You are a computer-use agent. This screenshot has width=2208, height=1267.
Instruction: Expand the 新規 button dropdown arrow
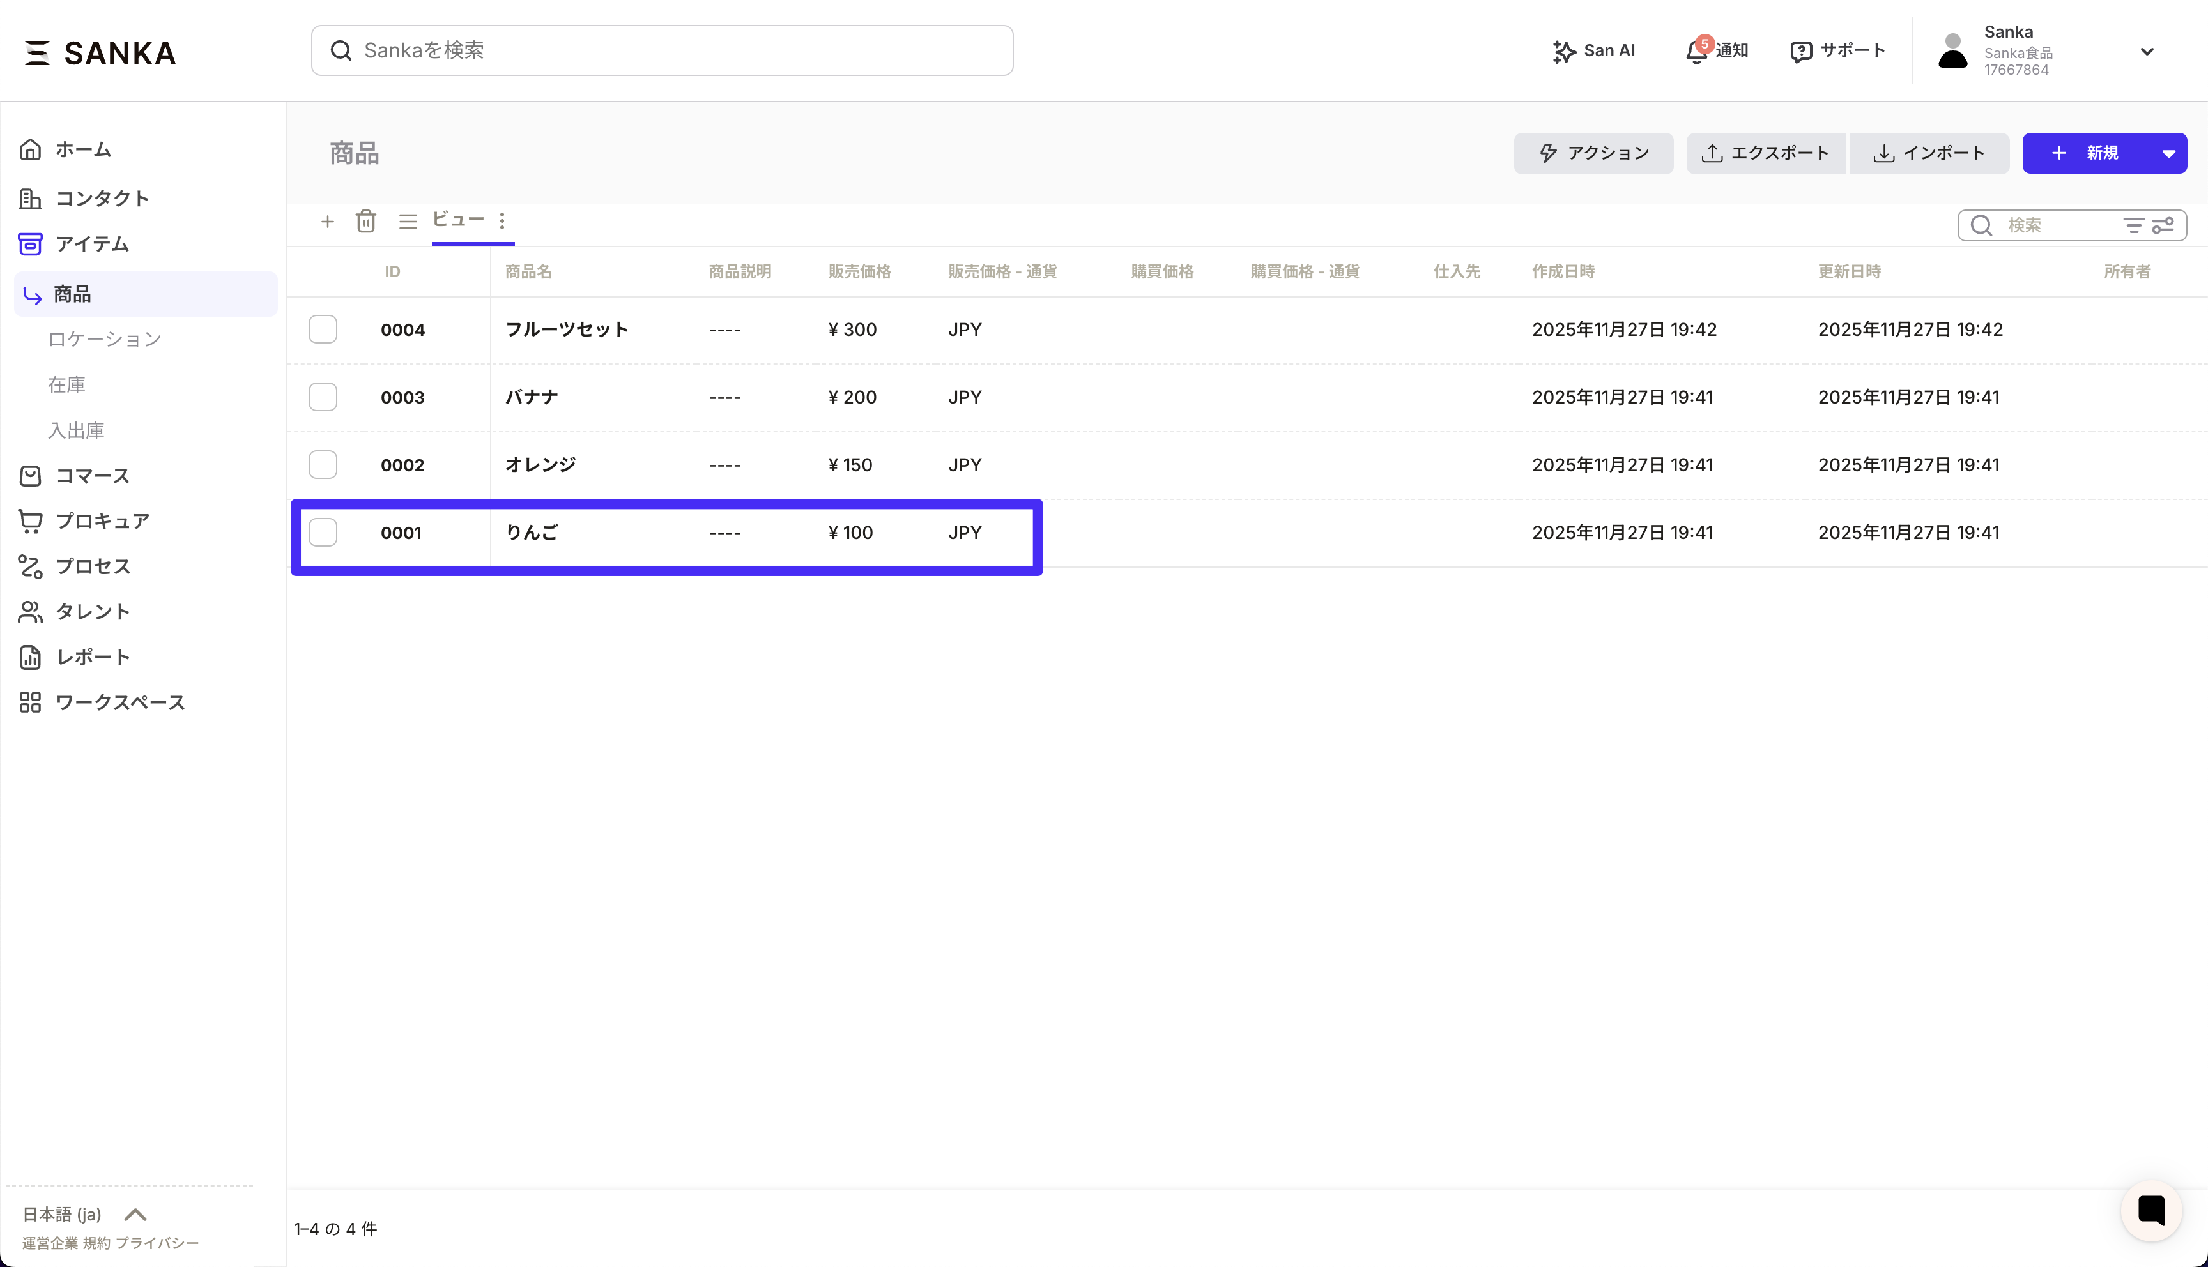coord(2168,153)
